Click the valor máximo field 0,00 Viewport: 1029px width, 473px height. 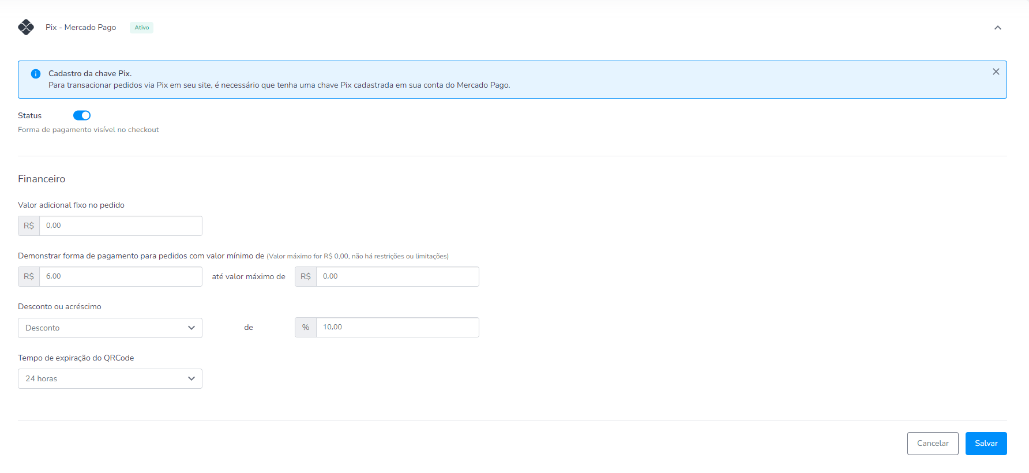click(397, 276)
